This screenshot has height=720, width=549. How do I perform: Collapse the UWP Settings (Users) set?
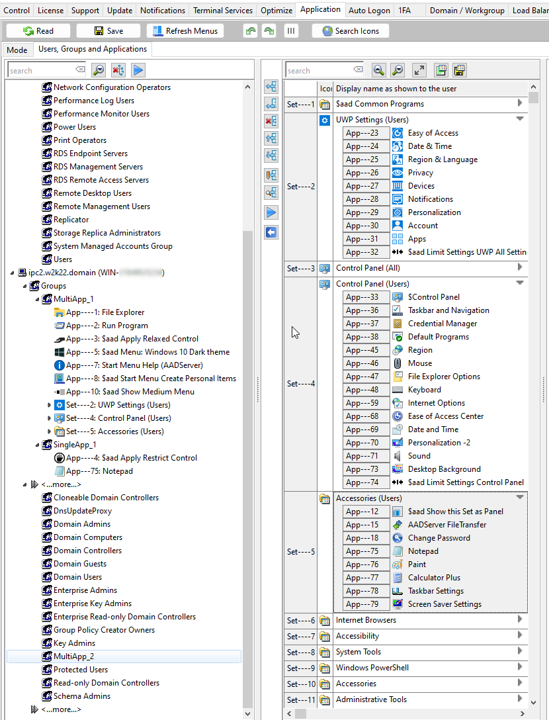pyautogui.click(x=520, y=119)
